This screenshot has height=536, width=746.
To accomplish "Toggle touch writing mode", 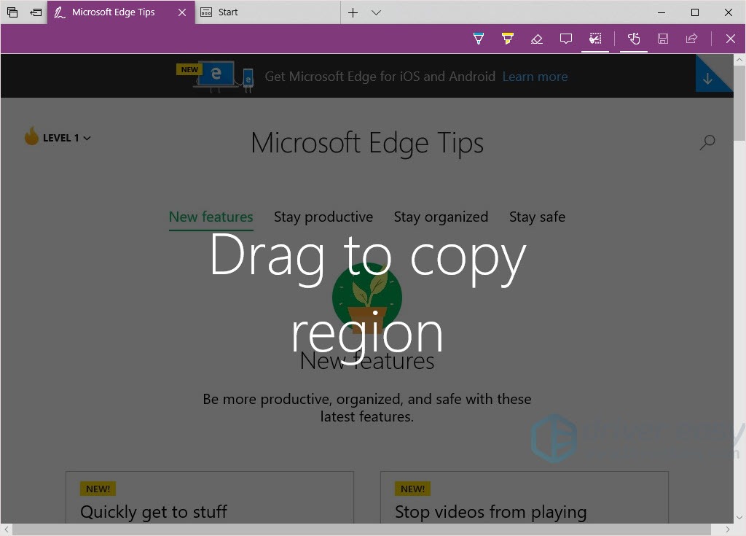I will (634, 39).
